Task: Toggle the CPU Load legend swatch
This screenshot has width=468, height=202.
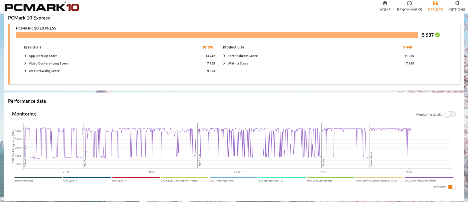Action: pyautogui.click(x=87, y=177)
